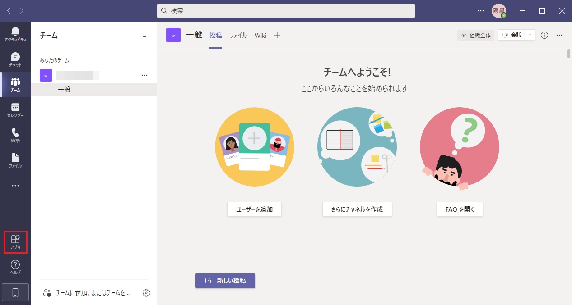Show channel info with the info icon

click(544, 35)
